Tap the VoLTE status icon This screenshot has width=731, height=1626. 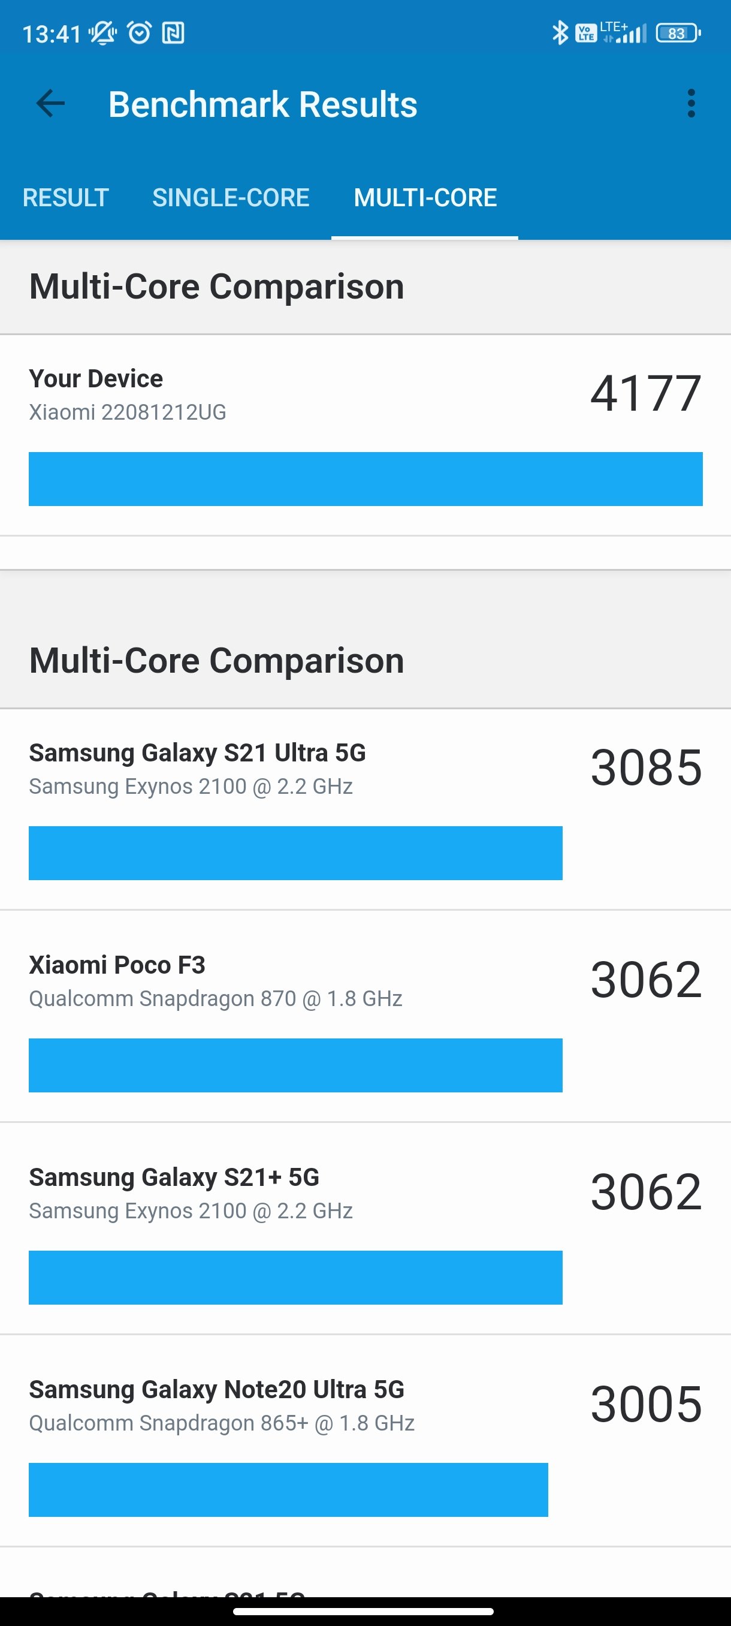(x=586, y=33)
